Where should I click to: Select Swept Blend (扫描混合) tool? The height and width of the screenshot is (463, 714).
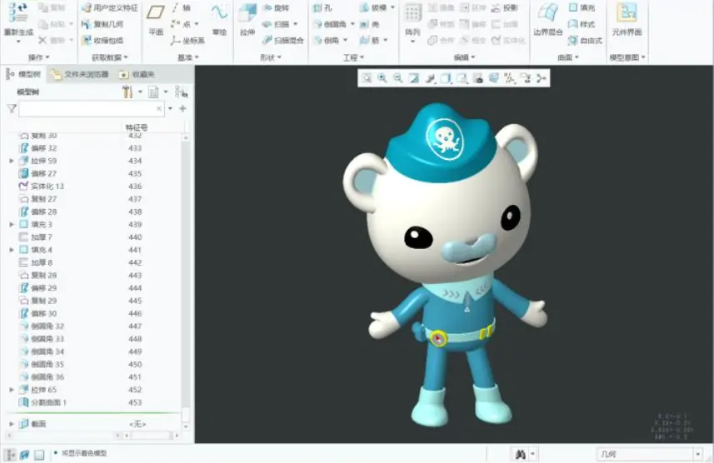click(x=282, y=41)
